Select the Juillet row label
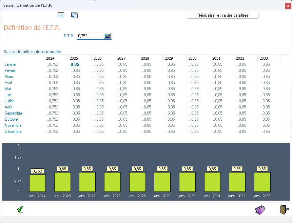 click(9, 101)
